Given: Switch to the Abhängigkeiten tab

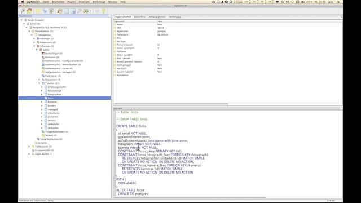Looking at the screenshot, I should click(x=157, y=17).
